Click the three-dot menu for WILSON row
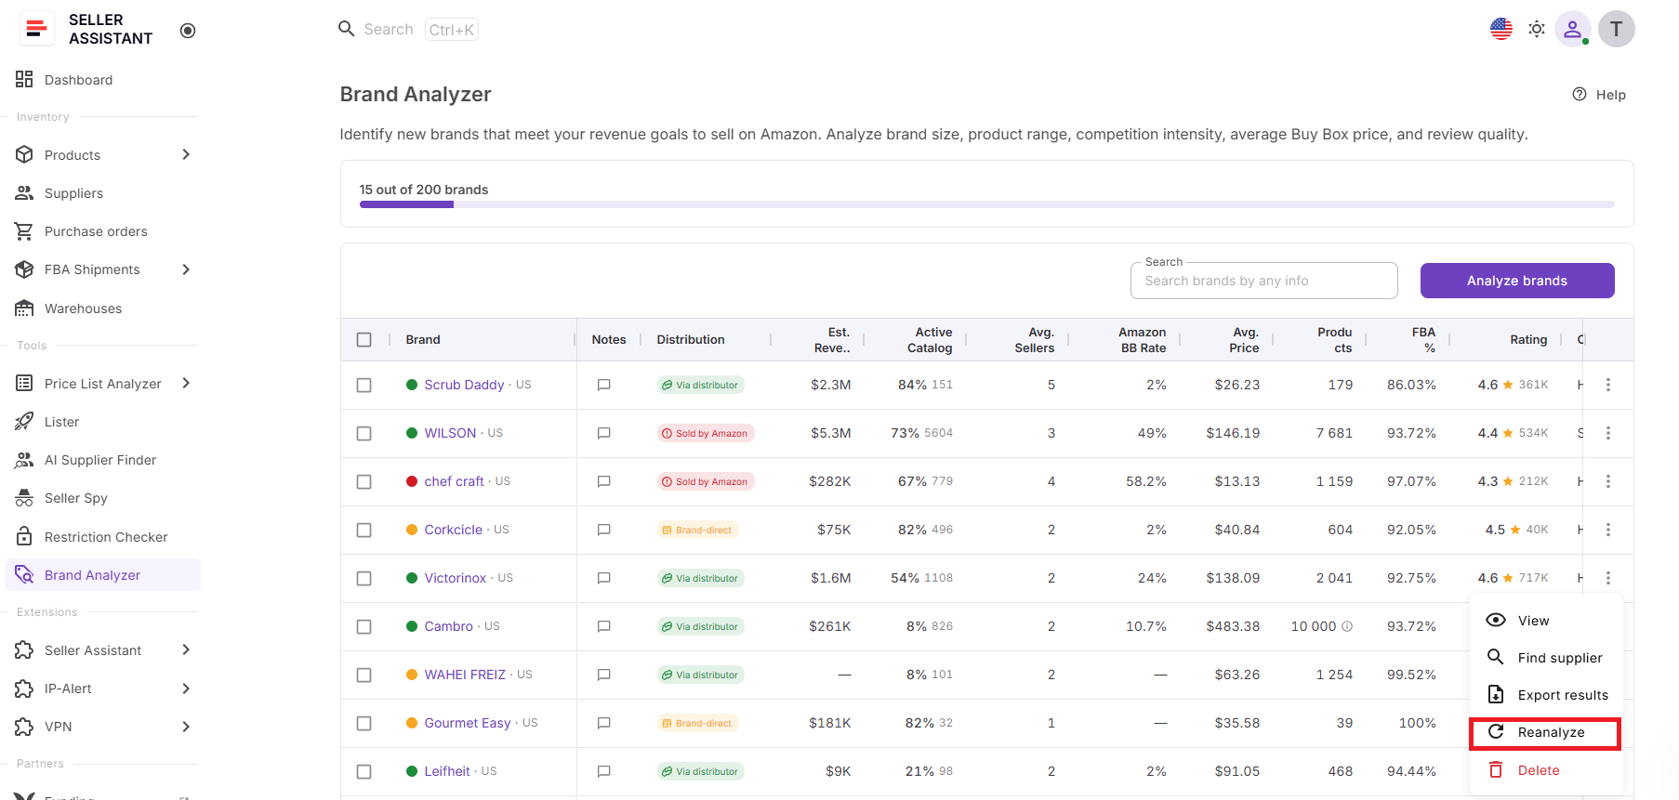The image size is (1679, 800). point(1607,433)
